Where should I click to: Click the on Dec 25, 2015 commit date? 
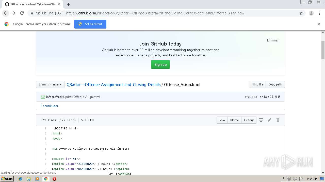pos(270,97)
